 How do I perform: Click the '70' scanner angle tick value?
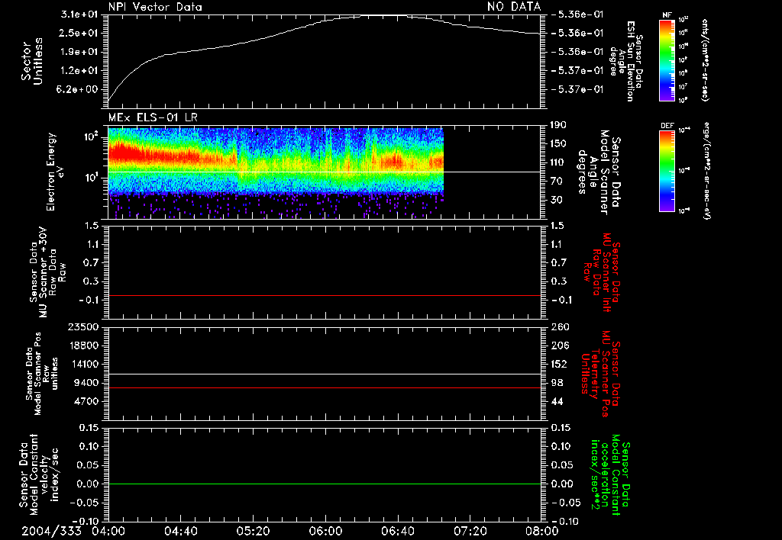point(557,182)
